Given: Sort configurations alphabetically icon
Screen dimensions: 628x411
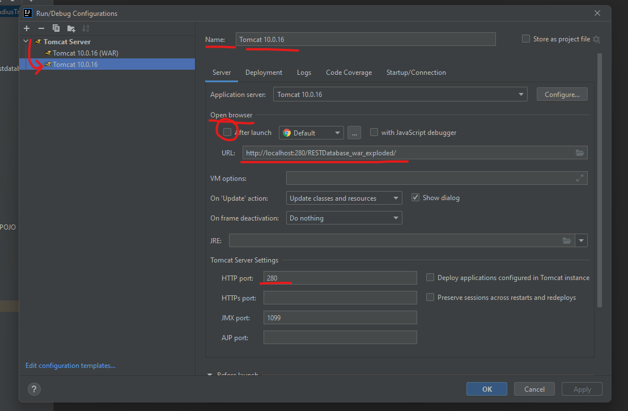Looking at the screenshot, I should (86, 28).
